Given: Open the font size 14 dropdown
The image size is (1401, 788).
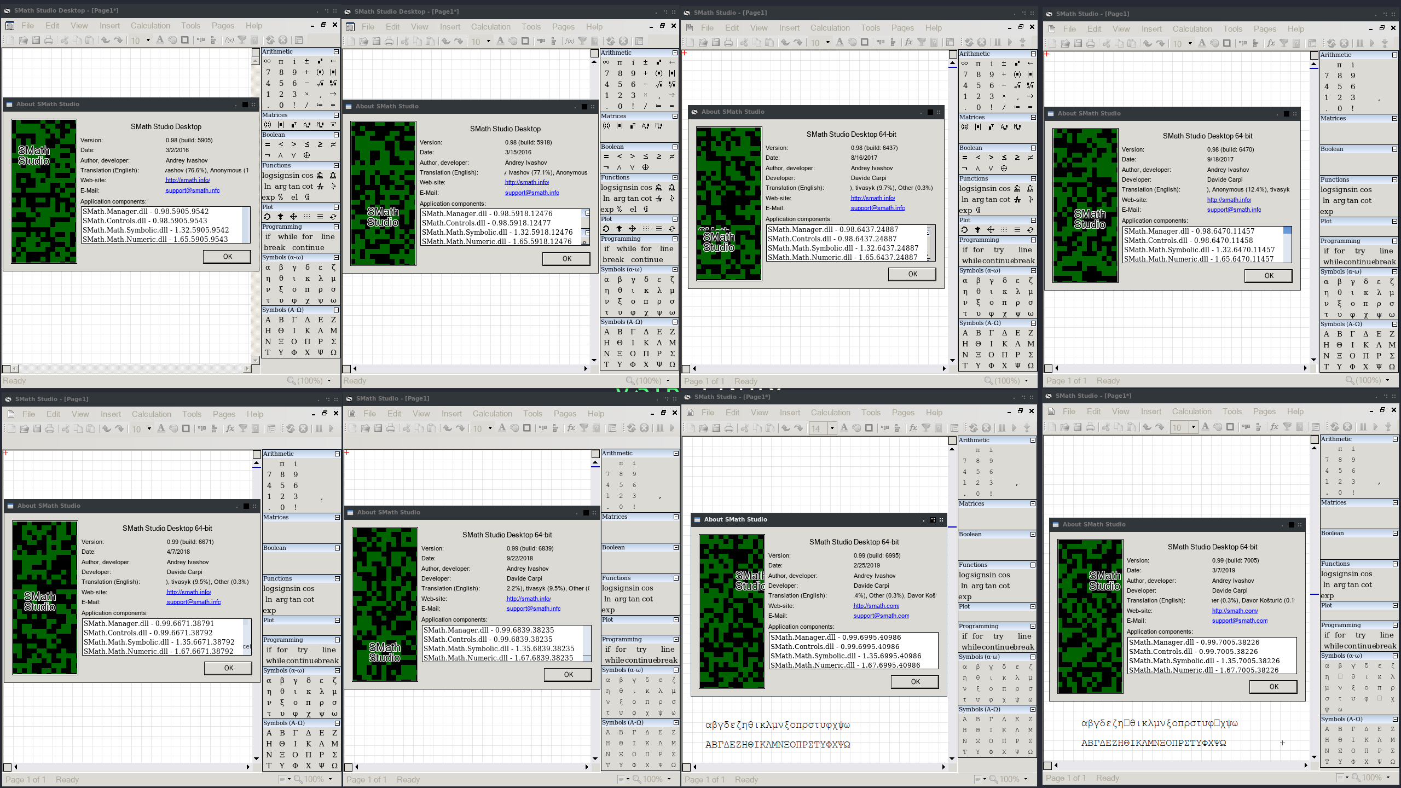Looking at the screenshot, I should tap(832, 428).
